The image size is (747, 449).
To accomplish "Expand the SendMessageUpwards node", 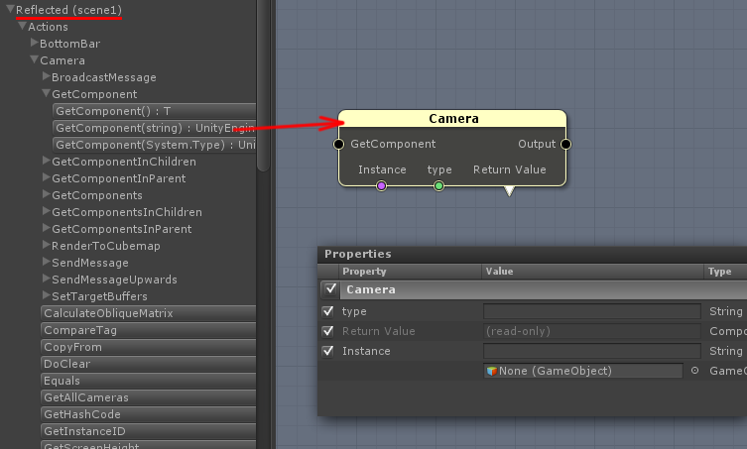I will click(x=47, y=280).
